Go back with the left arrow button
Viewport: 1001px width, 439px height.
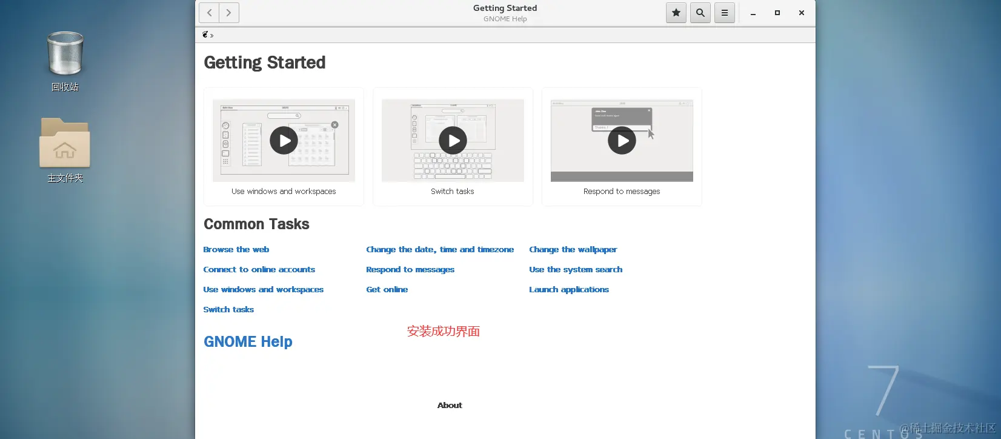[209, 13]
